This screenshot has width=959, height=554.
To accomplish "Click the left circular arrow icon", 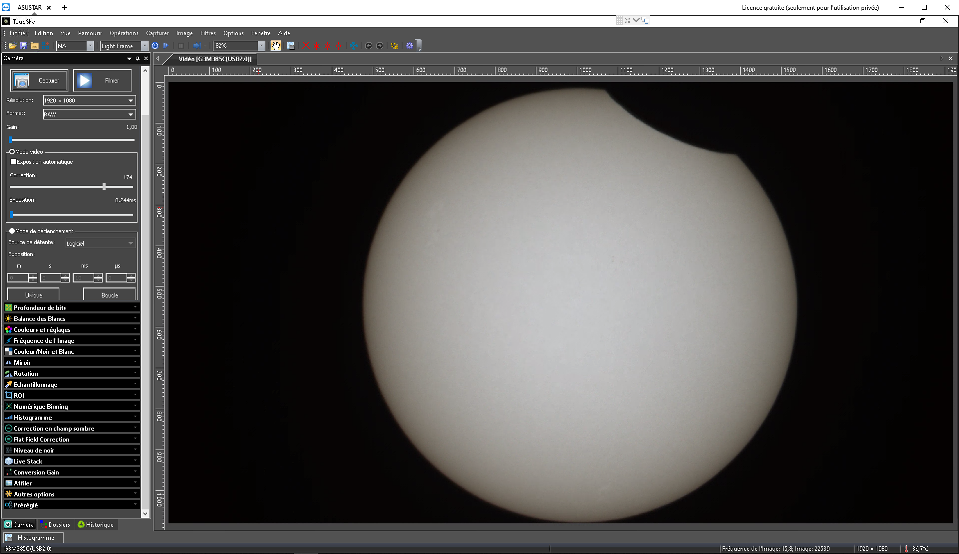I will tap(369, 46).
